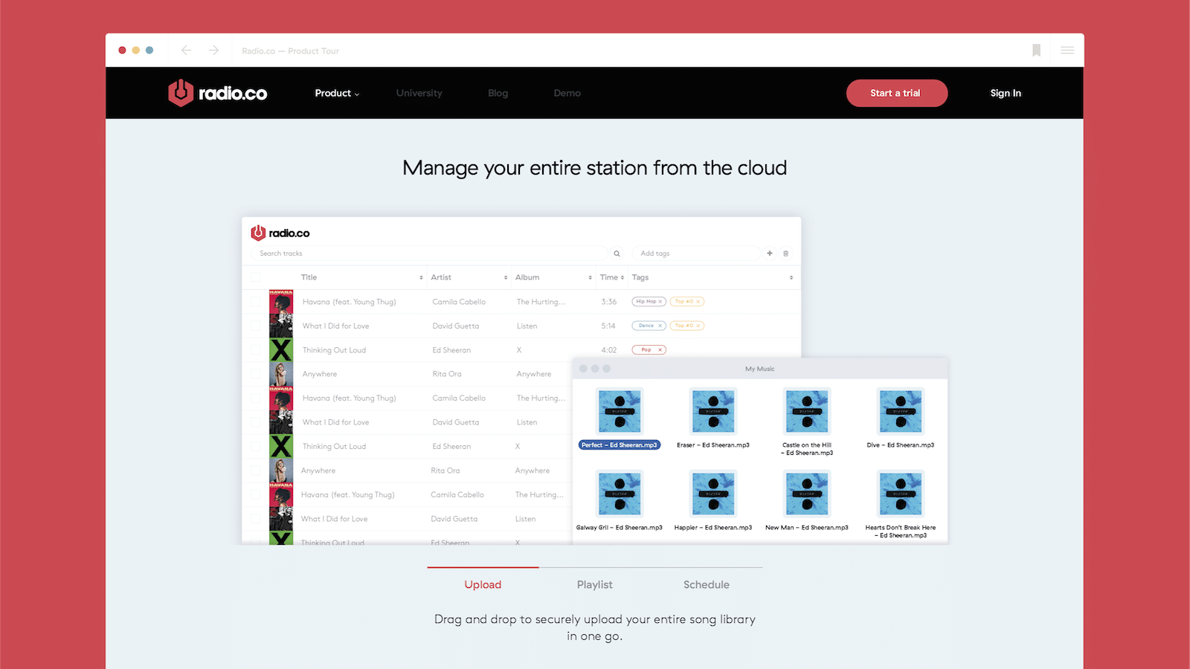
Task: Click the My Music window title
Action: pos(760,369)
